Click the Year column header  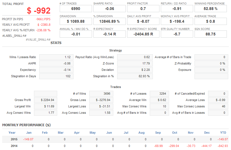point(12,133)
